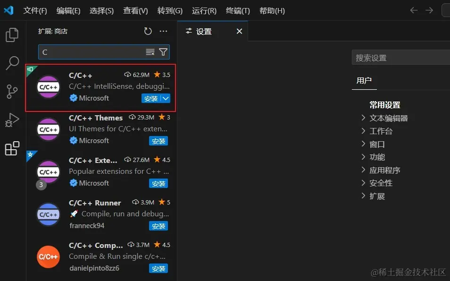Click the VS Code logo icon
The width and height of the screenshot is (450, 281).
pos(8,10)
